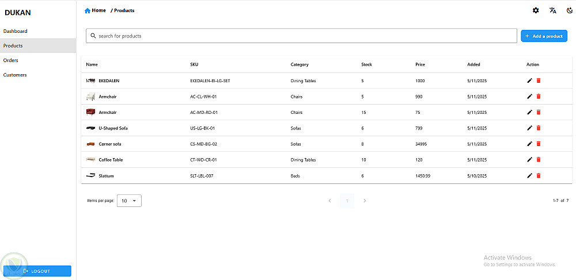The height and width of the screenshot is (280, 576).
Task: Navigate to Orders in sidebar
Action: (11, 60)
